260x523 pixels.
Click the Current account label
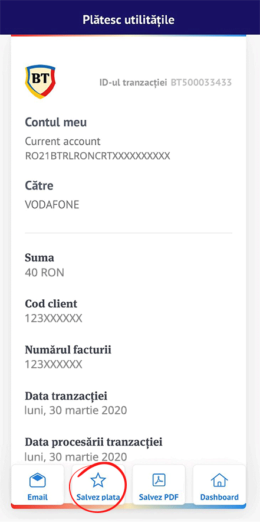point(62,142)
